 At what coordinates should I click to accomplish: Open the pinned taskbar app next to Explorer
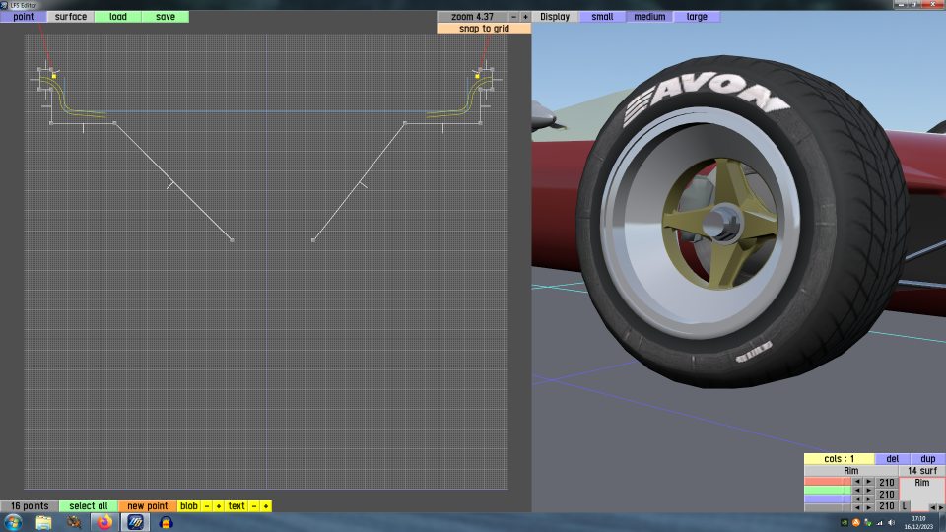74,522
